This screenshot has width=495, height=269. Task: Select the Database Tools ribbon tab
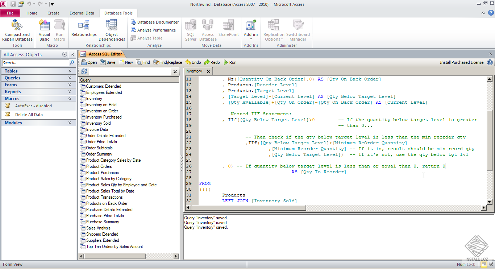pos(118,13)
